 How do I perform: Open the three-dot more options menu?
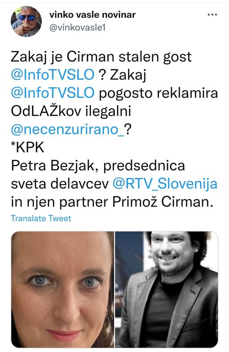[x=212, y=15]
